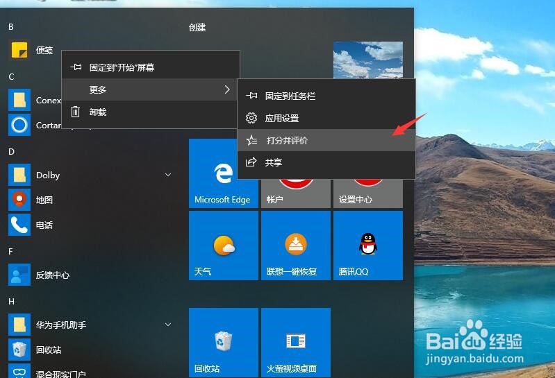
Task: Click the 华为手机助手 folder icon
Action: (x=19, y=325)
